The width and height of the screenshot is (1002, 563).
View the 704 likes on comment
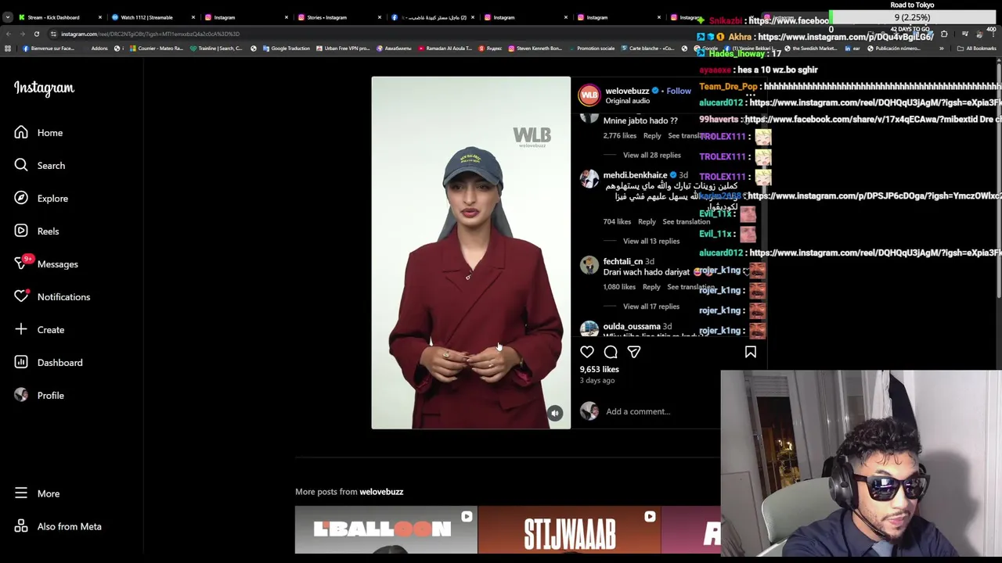point(617,222)
